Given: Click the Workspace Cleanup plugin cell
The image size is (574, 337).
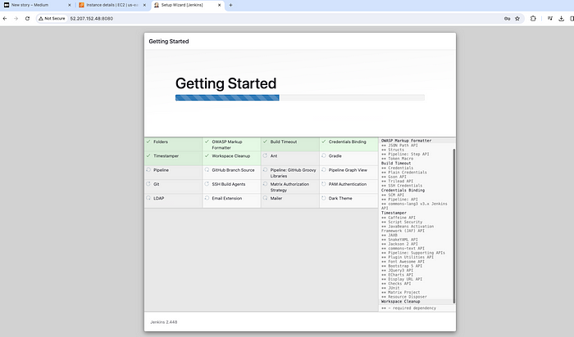Looking at the screenshot, I should 232,159.
